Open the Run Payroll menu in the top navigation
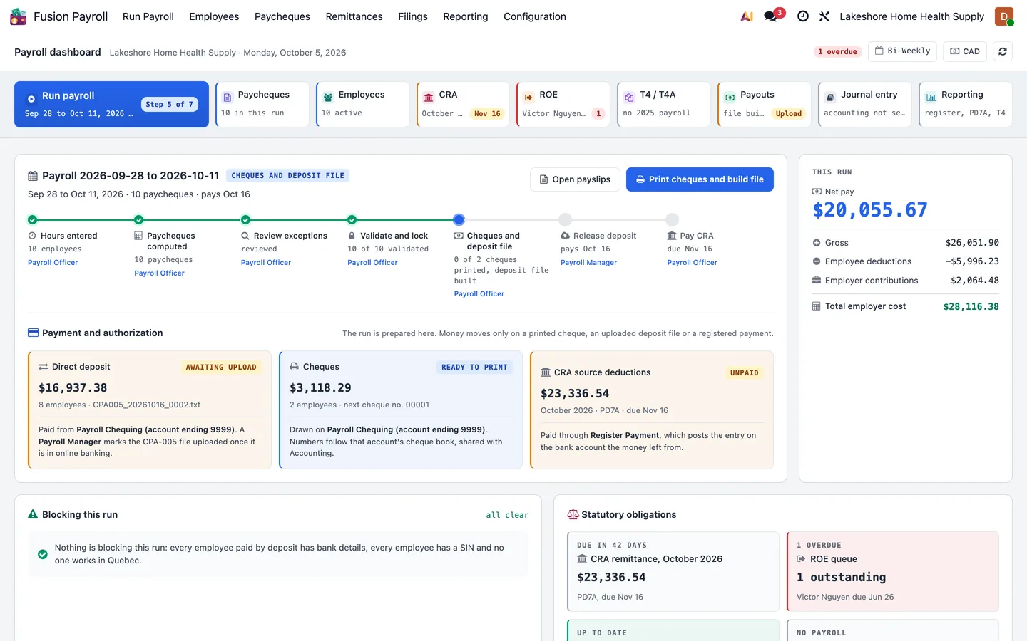The image size is (1027, 641). (x=148, y=16)
